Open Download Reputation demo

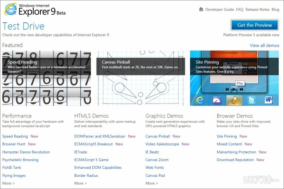coord(235,160)
